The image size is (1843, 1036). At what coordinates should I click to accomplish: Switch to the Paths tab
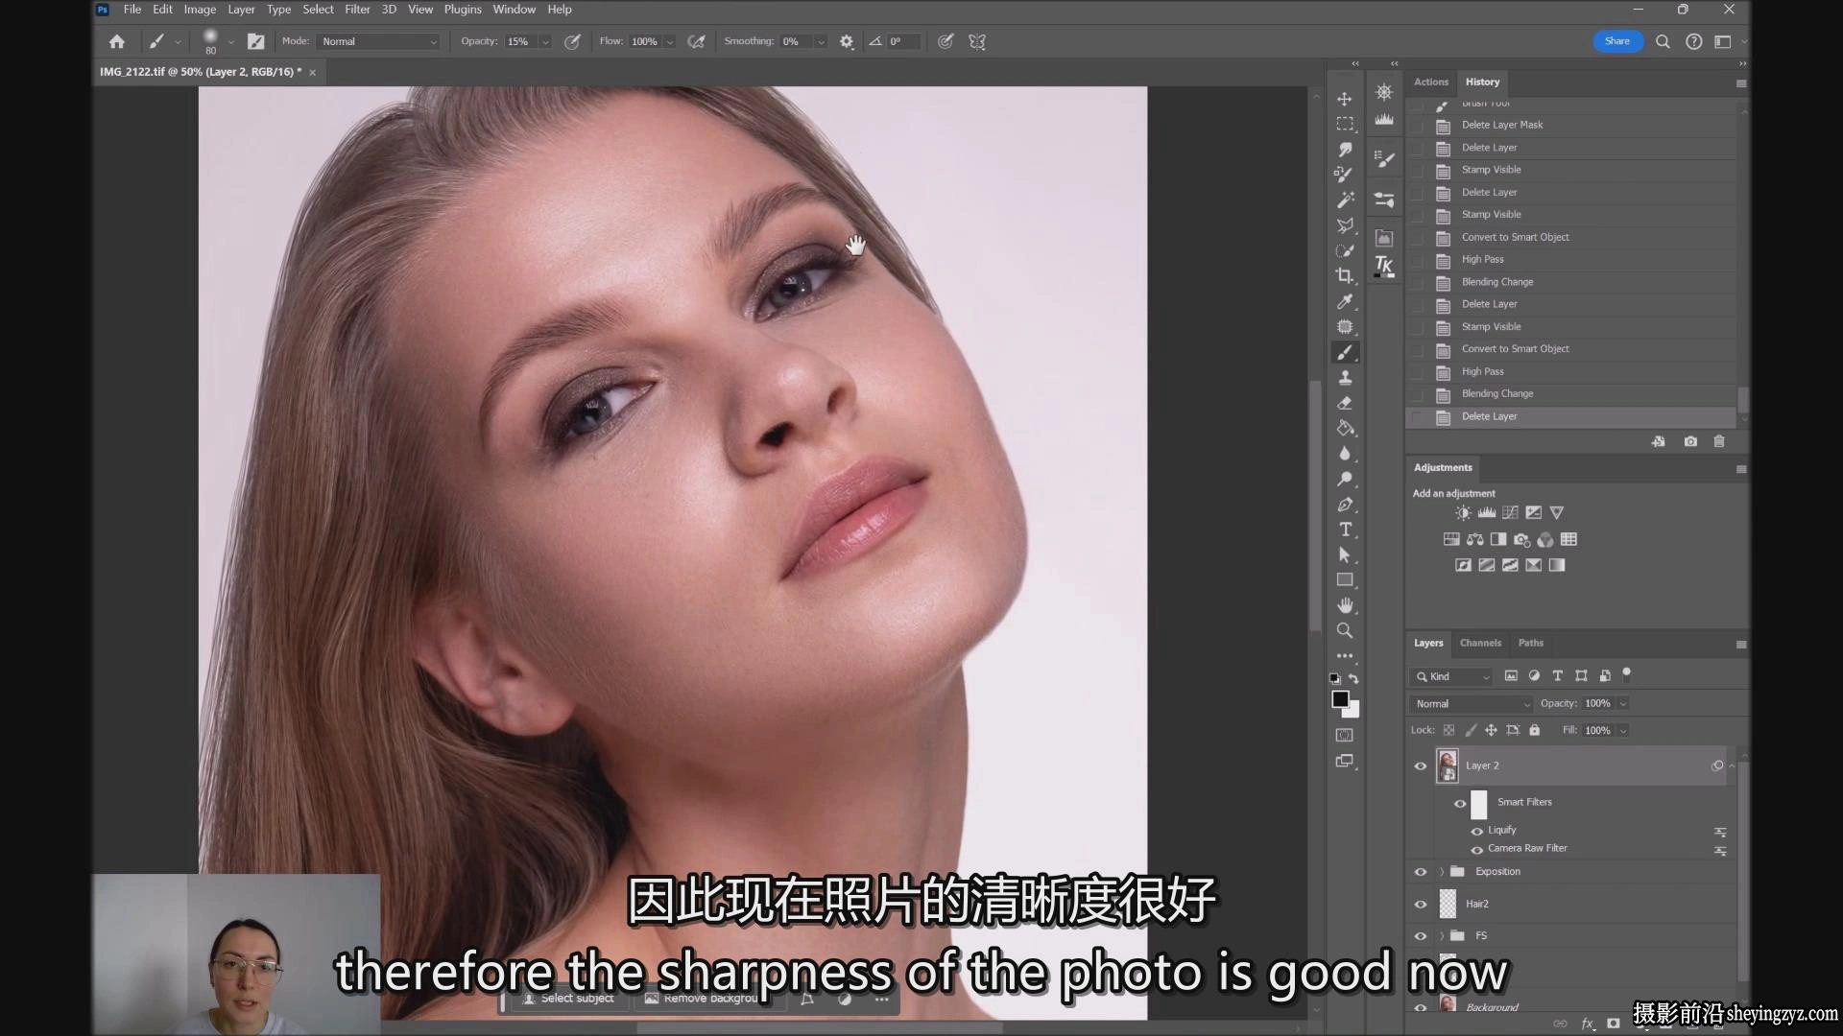(x=1531, y=643)
